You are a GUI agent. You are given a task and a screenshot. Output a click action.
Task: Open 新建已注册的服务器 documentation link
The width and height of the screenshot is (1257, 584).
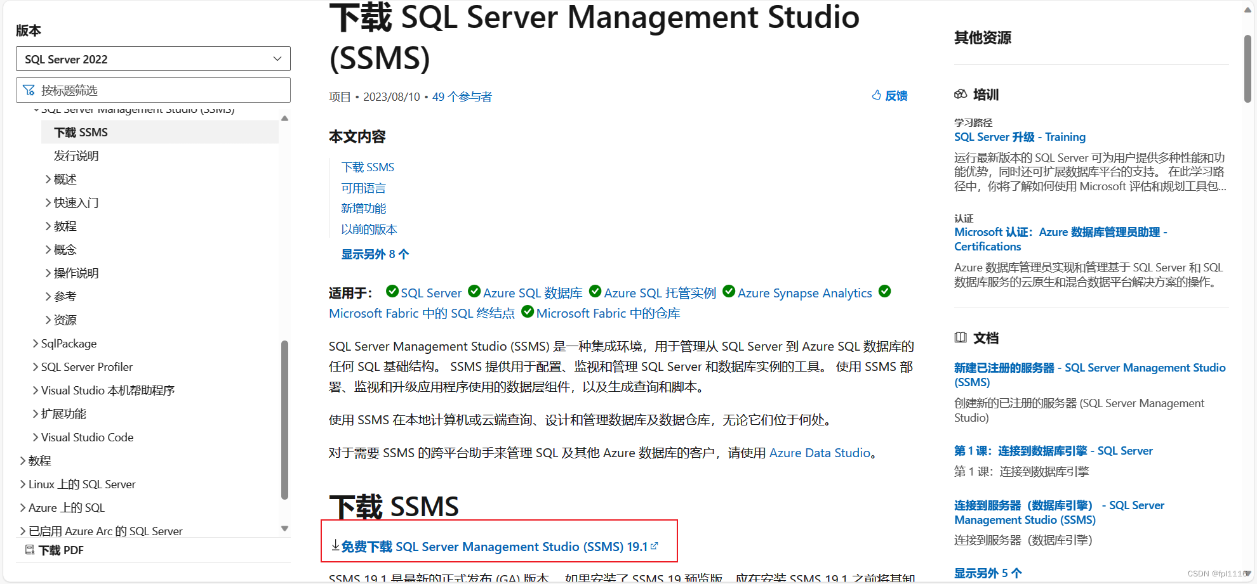coord(1089,375)
